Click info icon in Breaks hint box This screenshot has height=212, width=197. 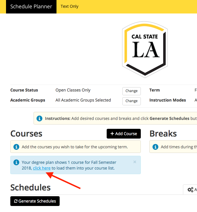(155, 147)
